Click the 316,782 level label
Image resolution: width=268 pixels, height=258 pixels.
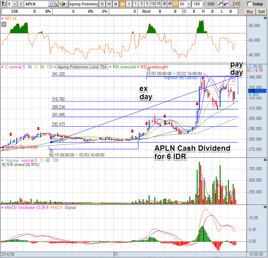[x=58, y=99]
